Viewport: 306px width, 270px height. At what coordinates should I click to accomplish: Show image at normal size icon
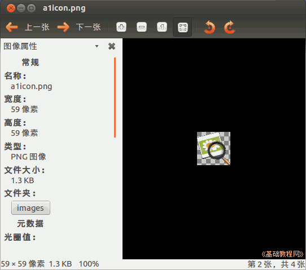point(162,27)
